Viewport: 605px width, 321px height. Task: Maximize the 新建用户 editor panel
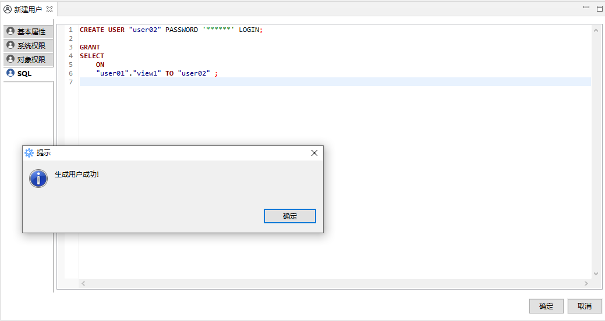pyautogui.click(x=599, y=9)
